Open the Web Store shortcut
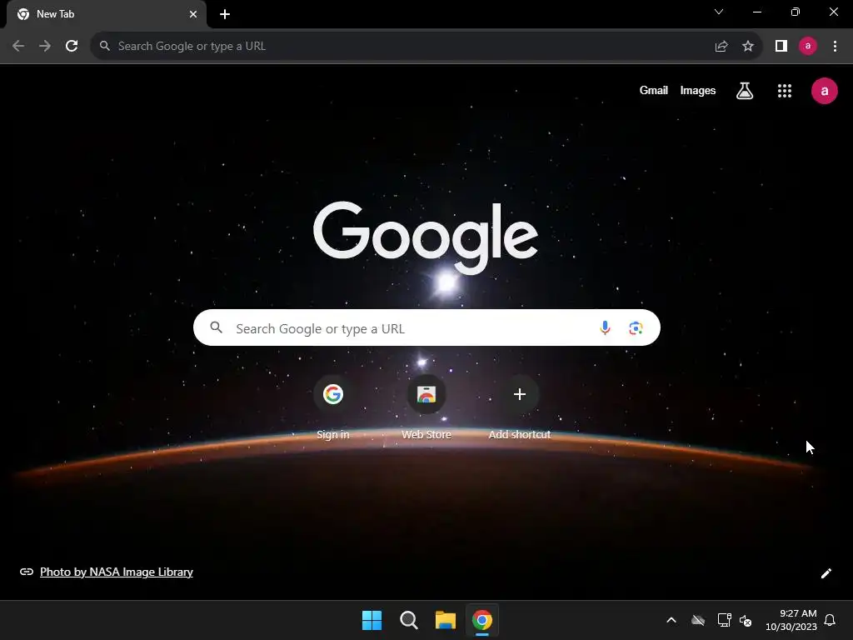Image resolution: width=853 pixels, height=640 pixels. pos(426,407)
